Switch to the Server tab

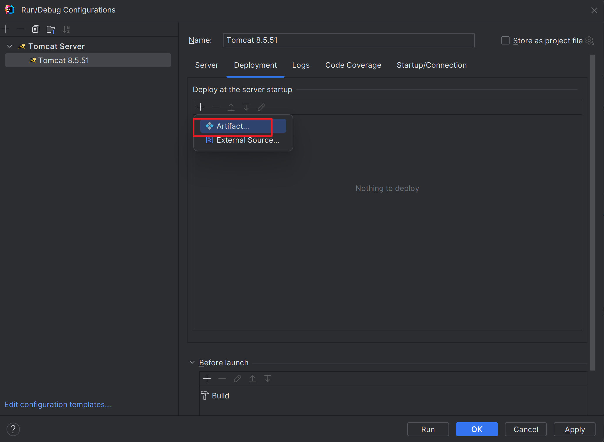pyautogui.click(x=207, y=65)
